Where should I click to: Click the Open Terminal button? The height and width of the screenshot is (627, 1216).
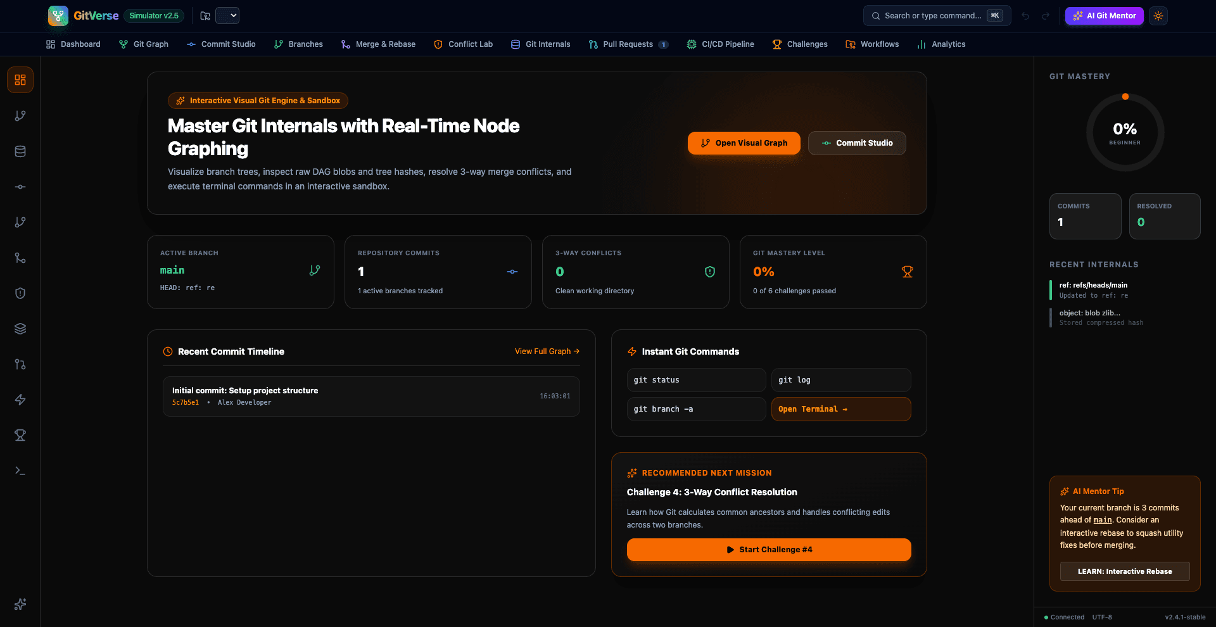point(841,409)
